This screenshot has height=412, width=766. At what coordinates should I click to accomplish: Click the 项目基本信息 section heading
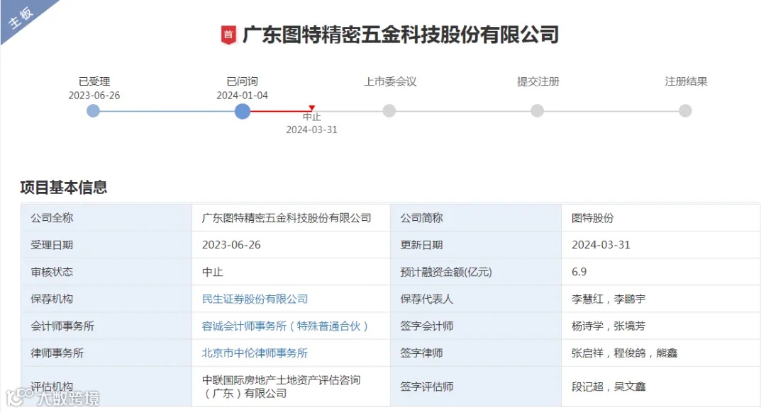tap(64, 187)
